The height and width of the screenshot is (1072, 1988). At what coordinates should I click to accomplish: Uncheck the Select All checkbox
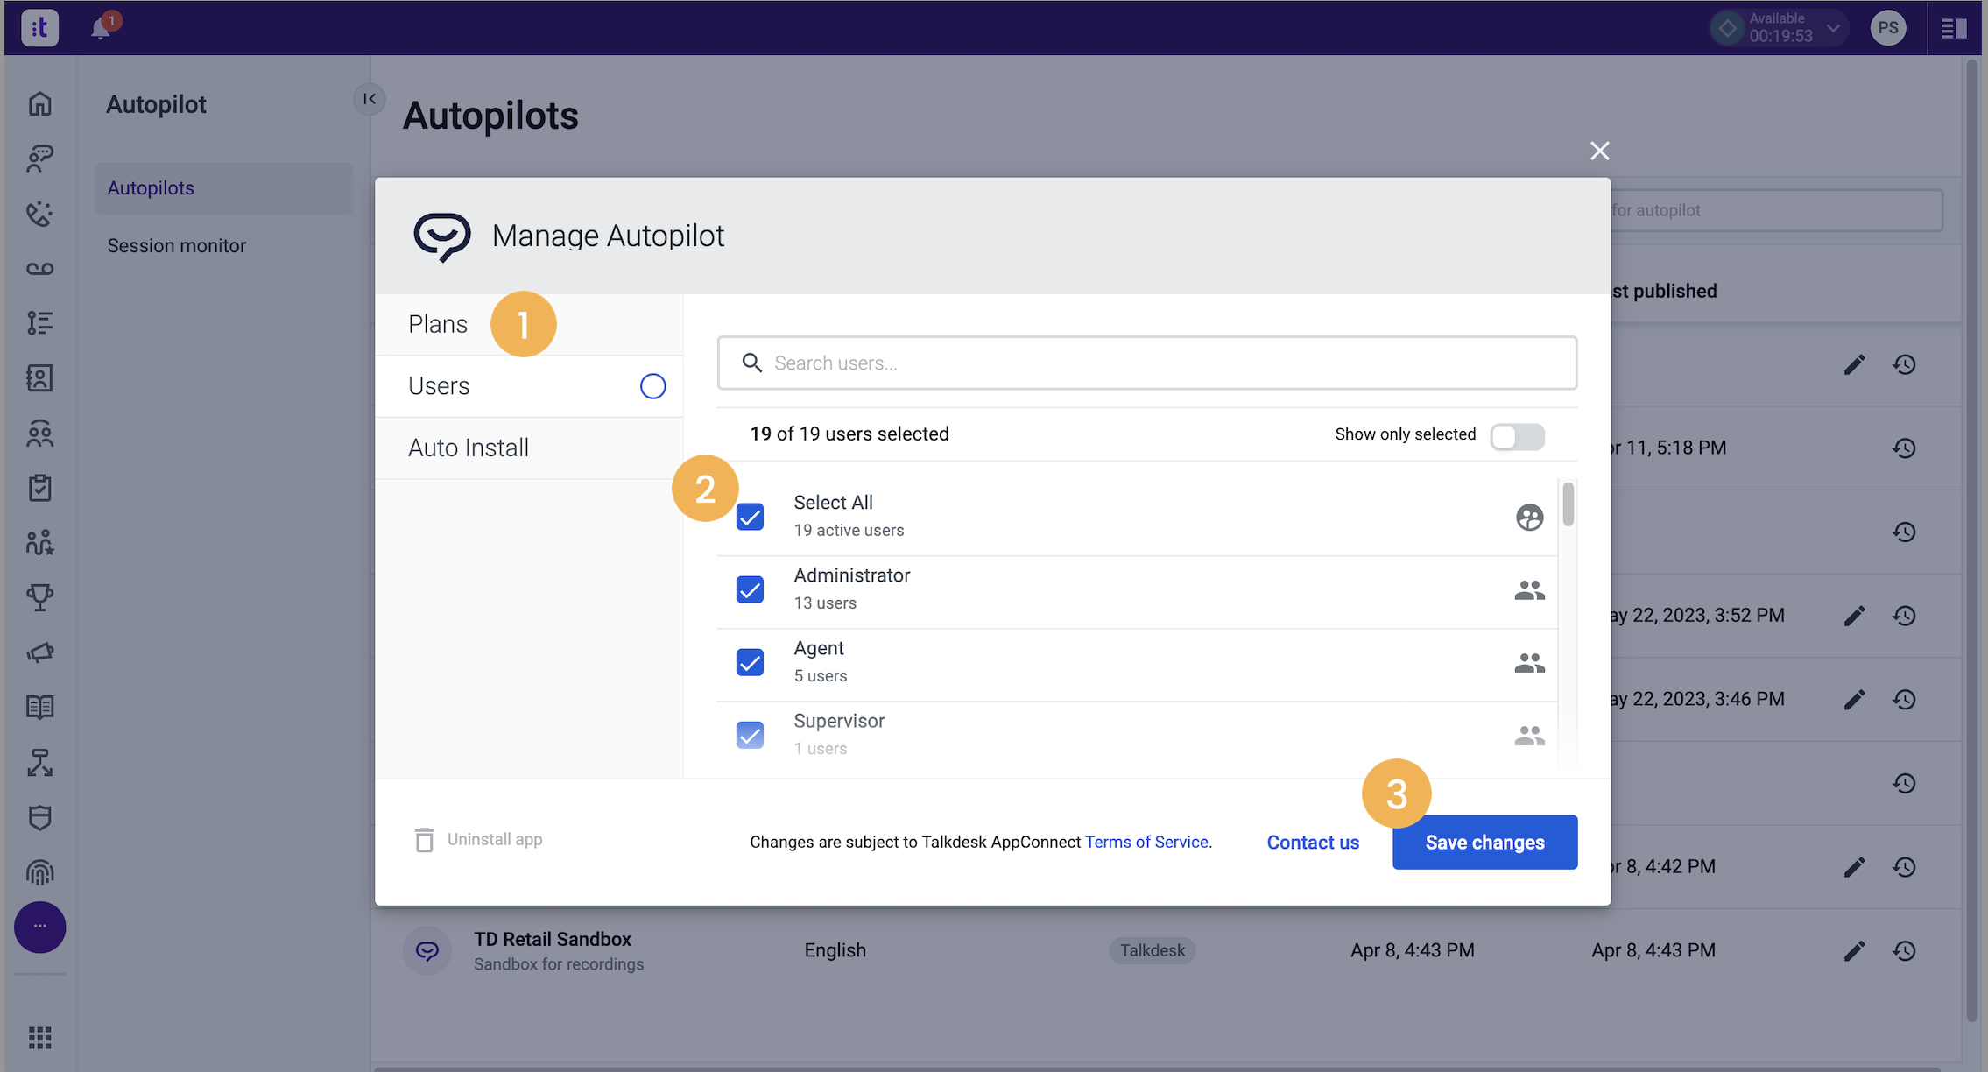[750, 517]
